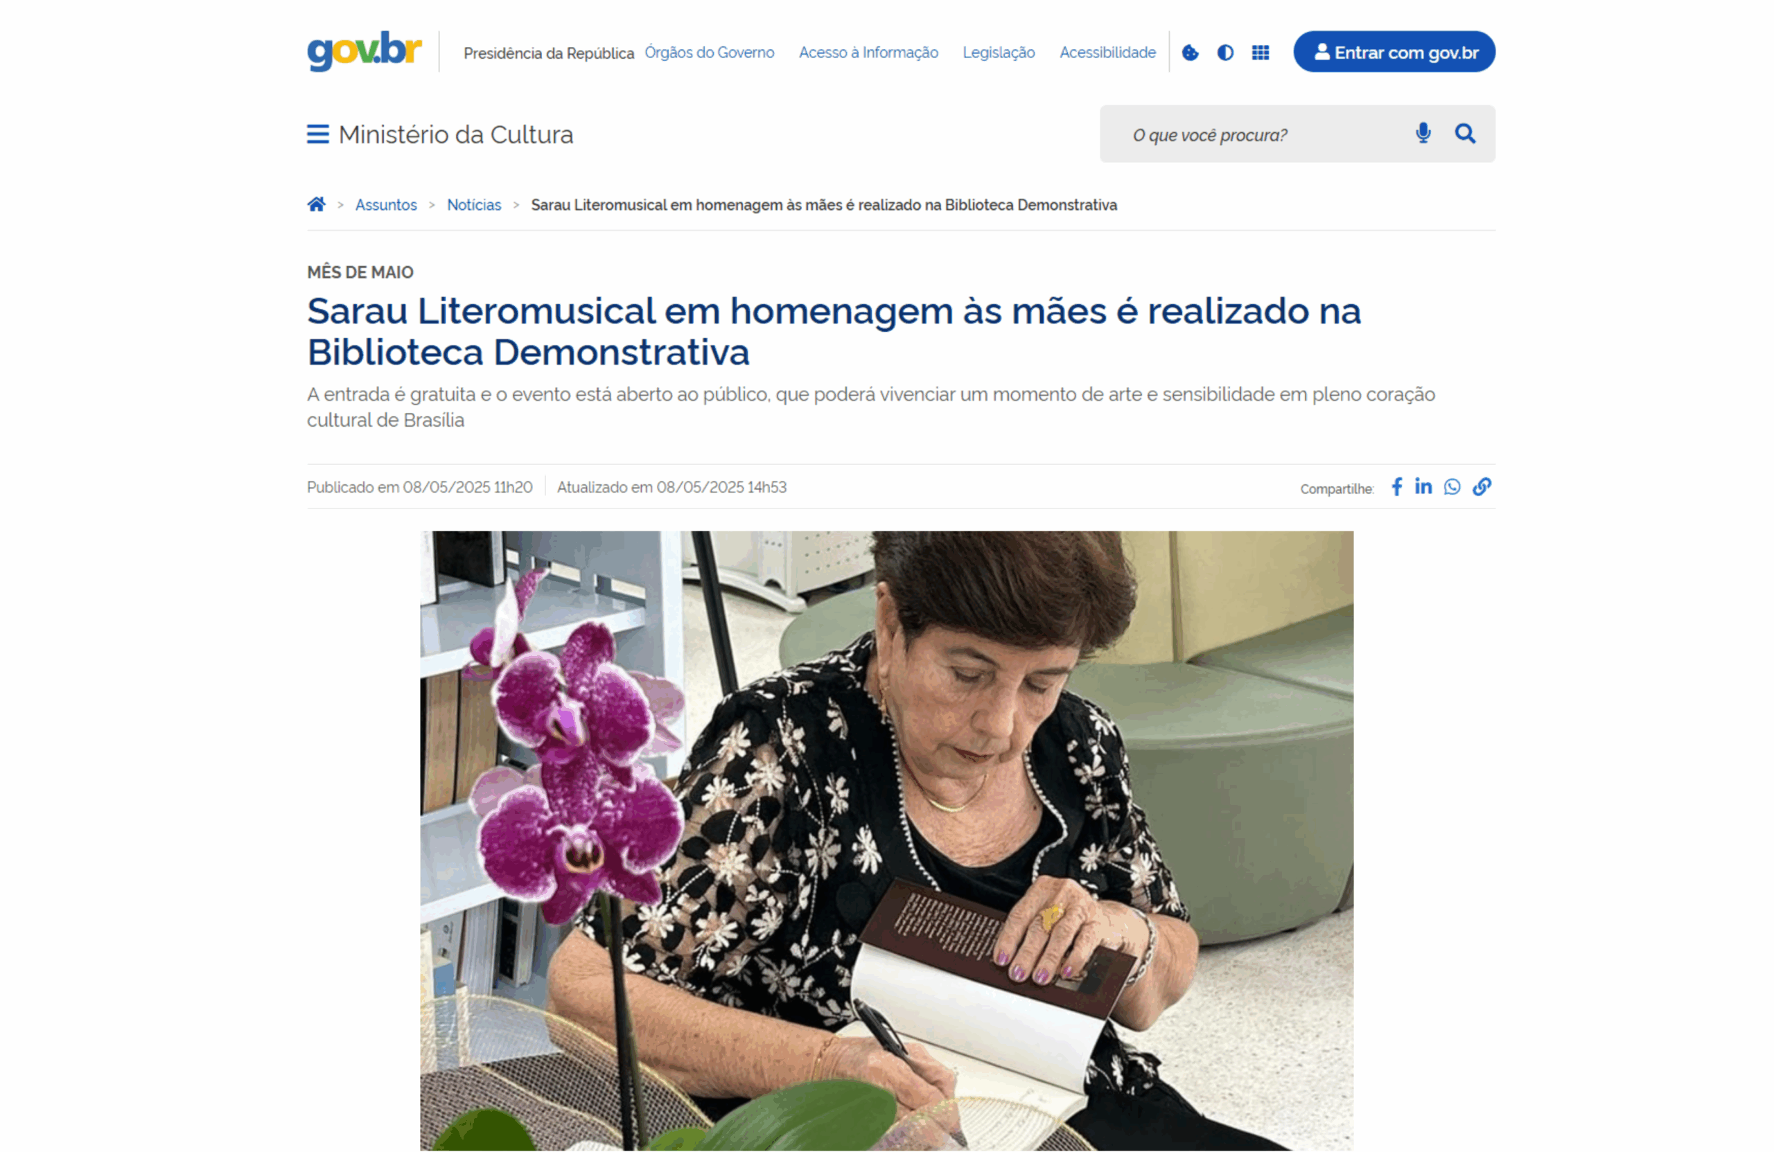This screenshot has width=1774, height=1152.
Task: Click Entrar com gov.br button
Action: coord(1394,51)
